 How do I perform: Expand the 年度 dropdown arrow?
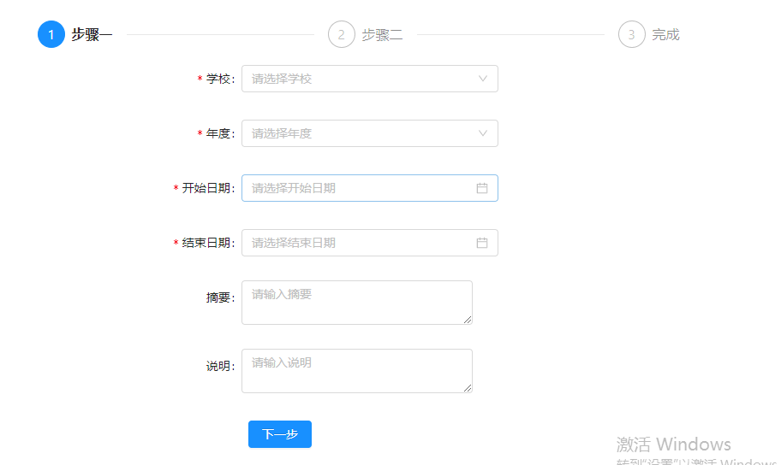pyautogui.click(x=483, y=133)
